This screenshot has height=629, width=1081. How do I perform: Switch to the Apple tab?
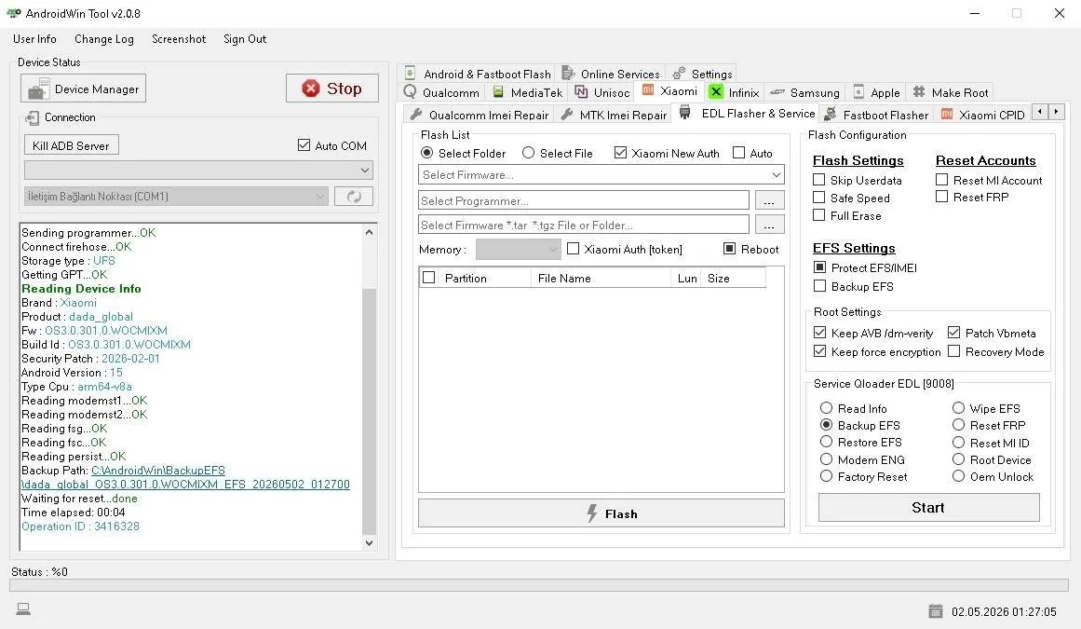coord(877,92)
